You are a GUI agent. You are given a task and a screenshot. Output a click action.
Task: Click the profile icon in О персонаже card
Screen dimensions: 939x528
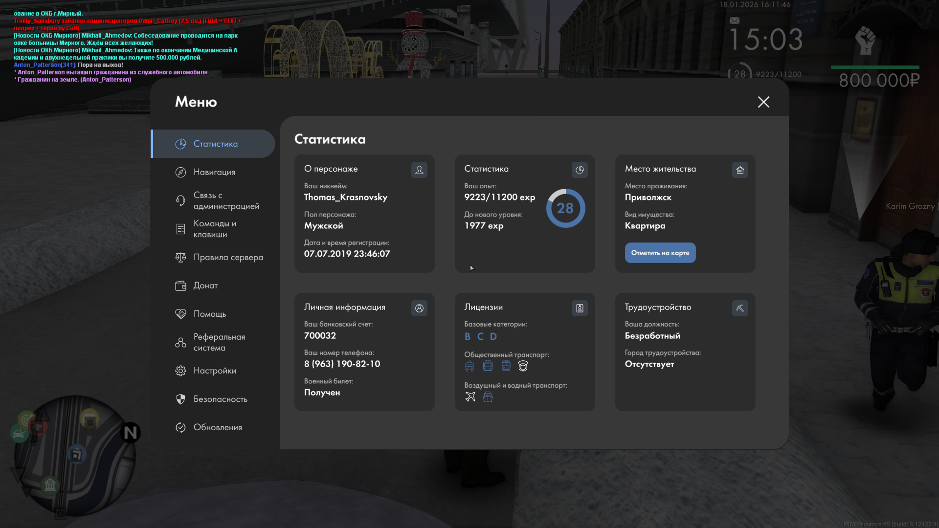pyautogui.click(x=419, y=170)
